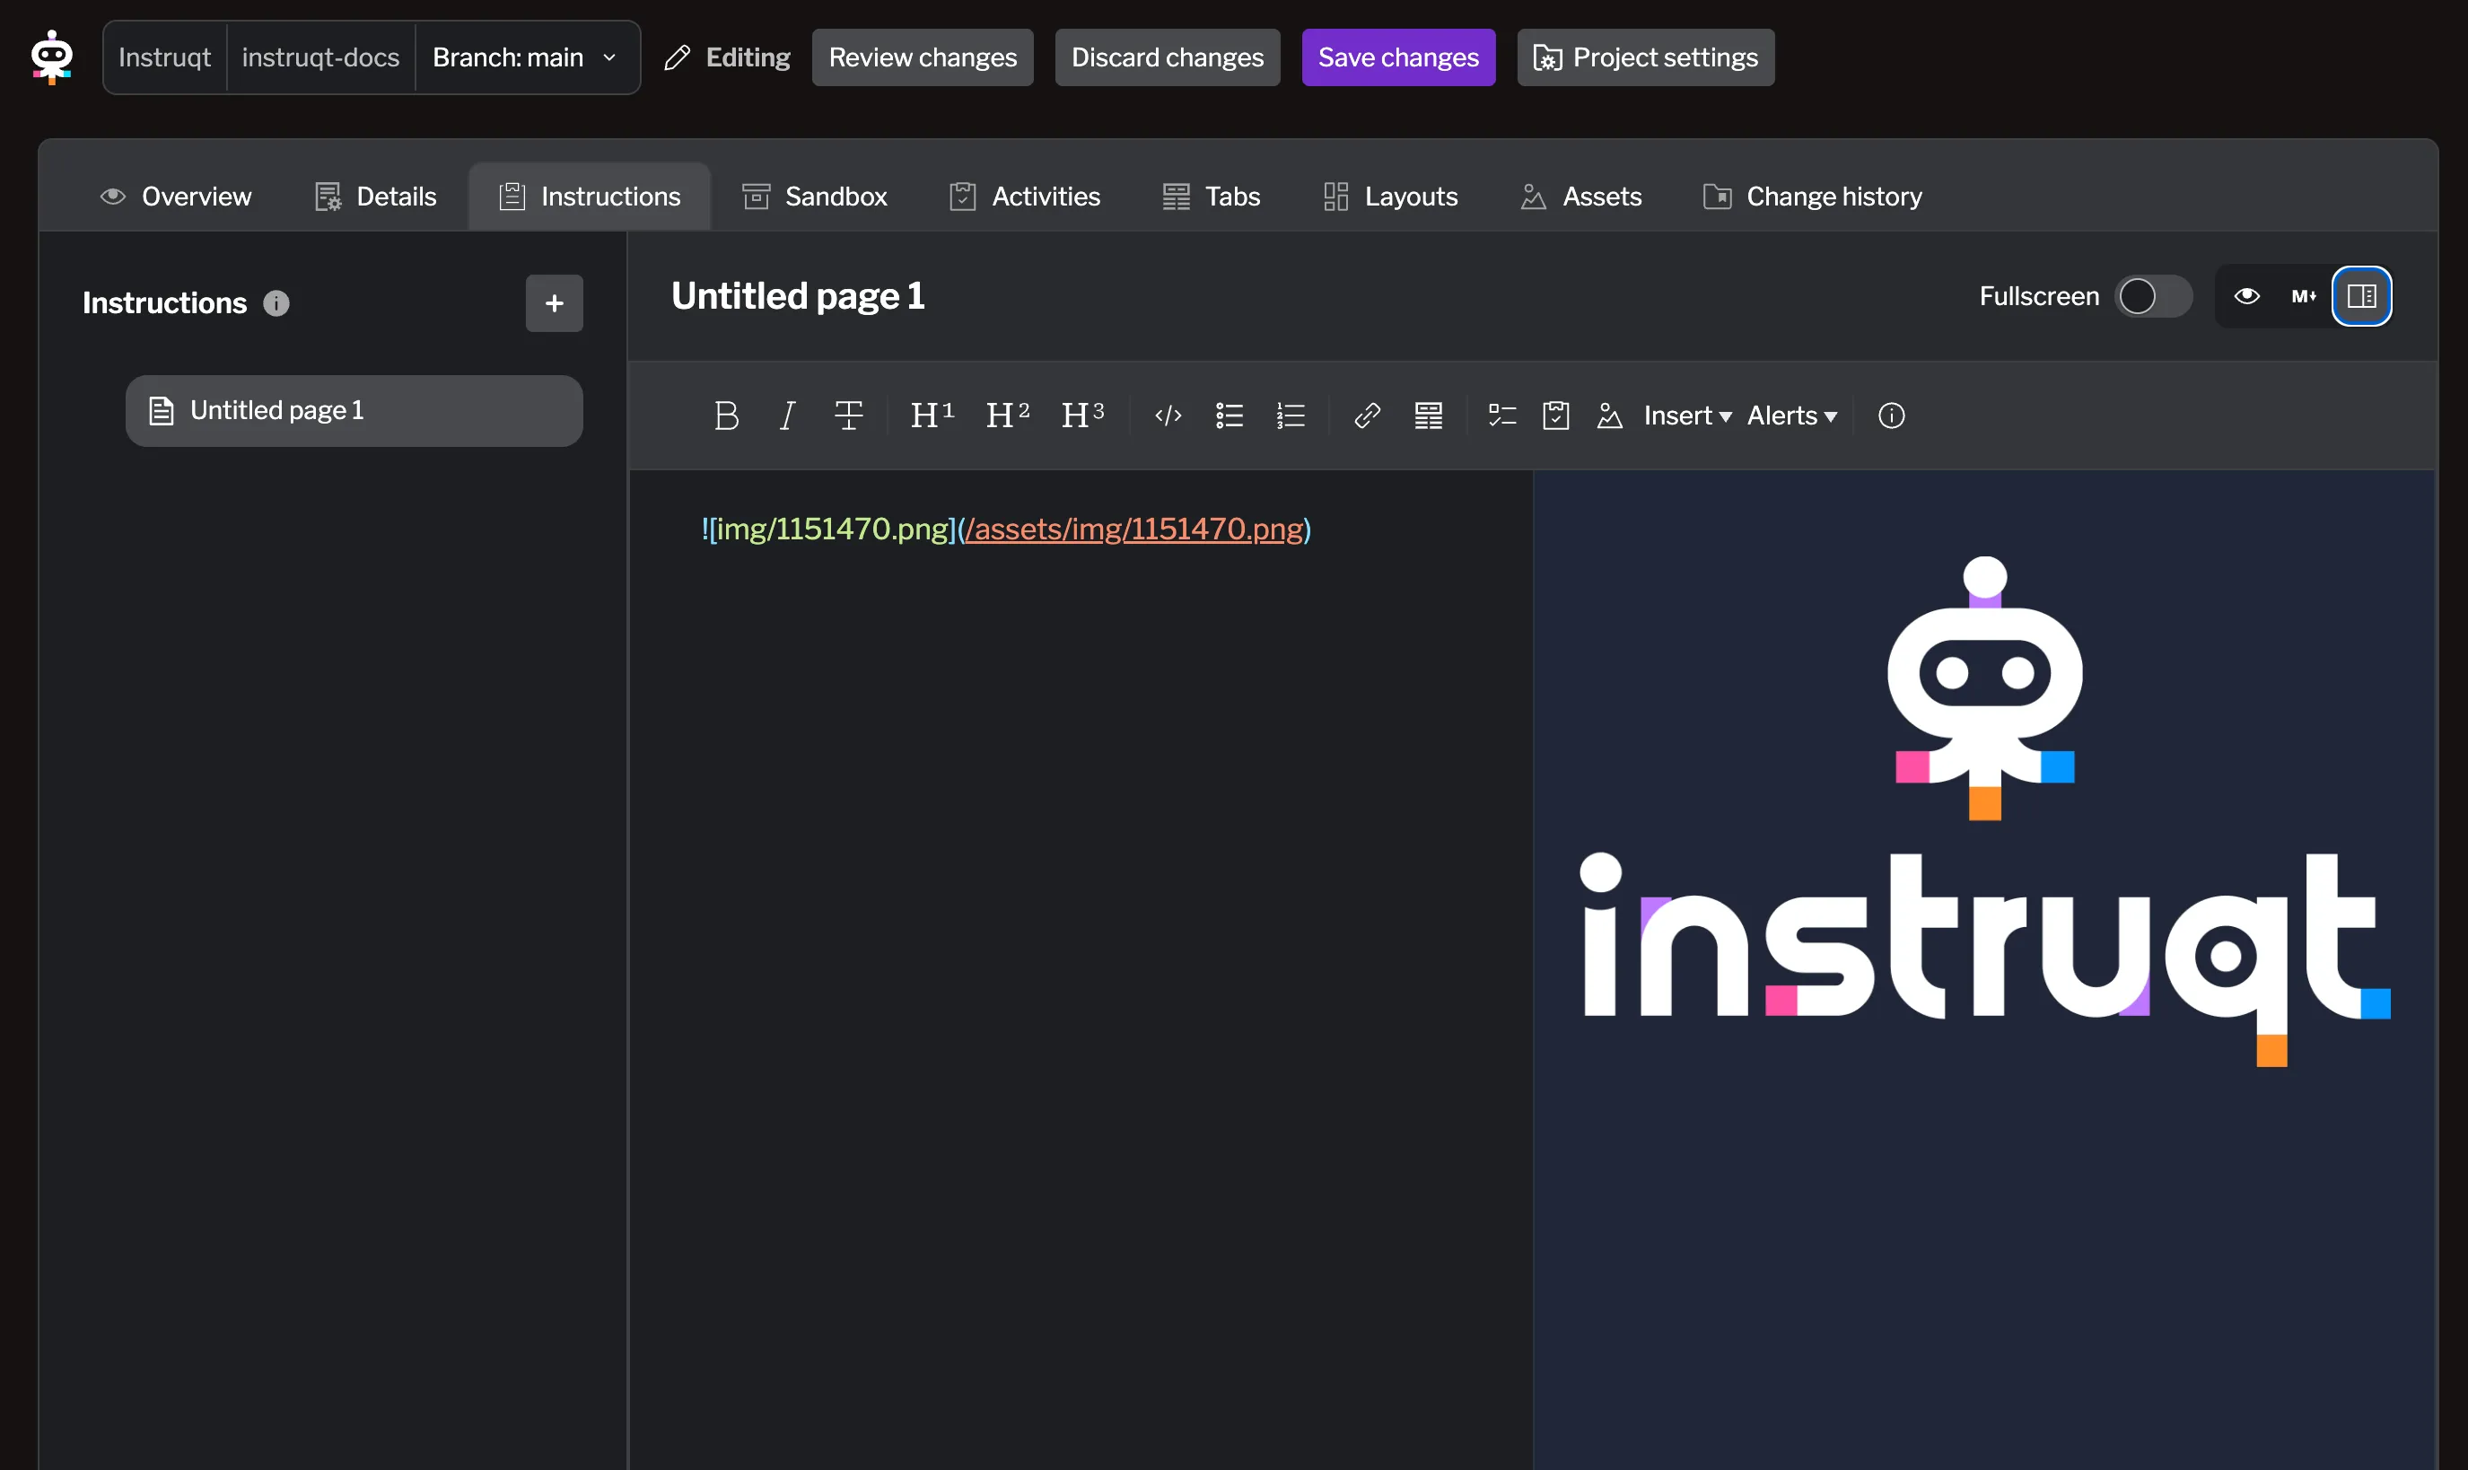2468x1470 pixels.
Task: Apply strikethrough formatting
Action: pos(848,415)
